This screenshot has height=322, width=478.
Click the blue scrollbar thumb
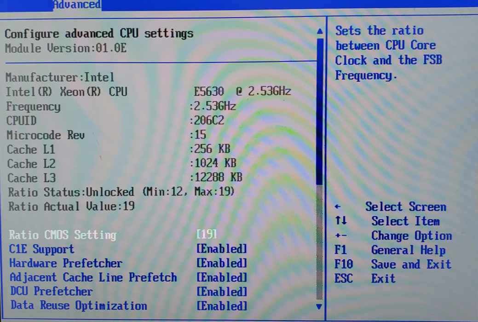(x=319, y=111)
